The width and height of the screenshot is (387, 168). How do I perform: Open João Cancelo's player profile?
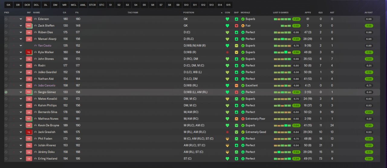click(x=47, y=86)
